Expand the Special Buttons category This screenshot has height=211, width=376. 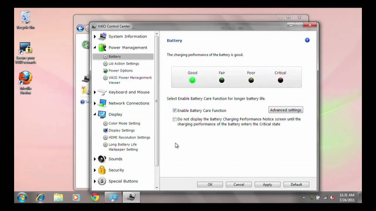click(x=95, y=181)
